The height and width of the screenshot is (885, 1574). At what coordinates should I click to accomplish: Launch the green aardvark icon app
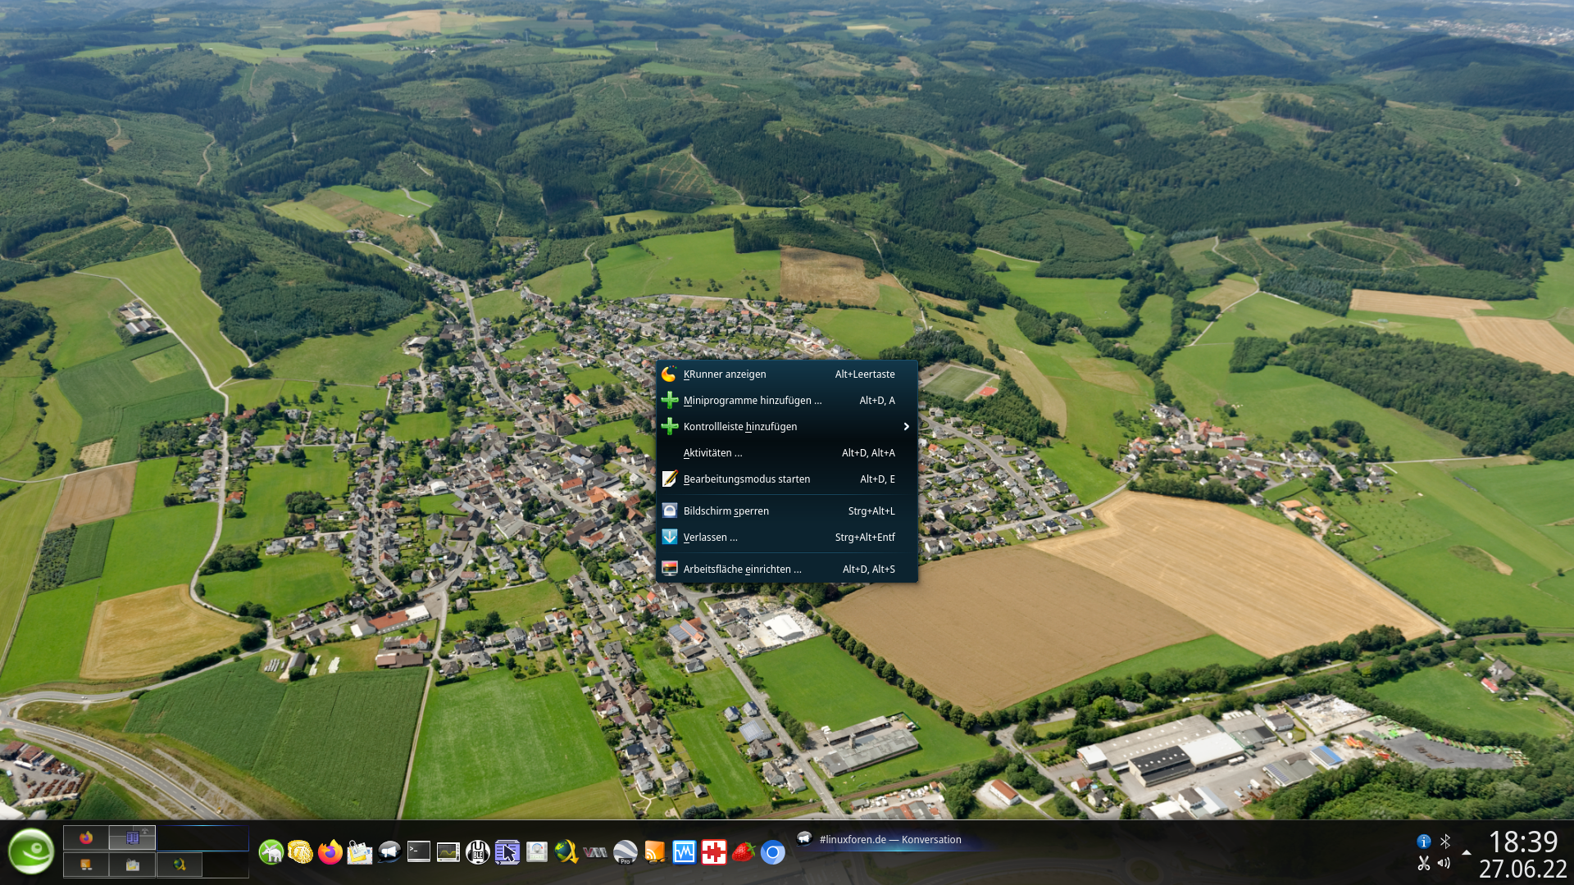click(271, 852)
